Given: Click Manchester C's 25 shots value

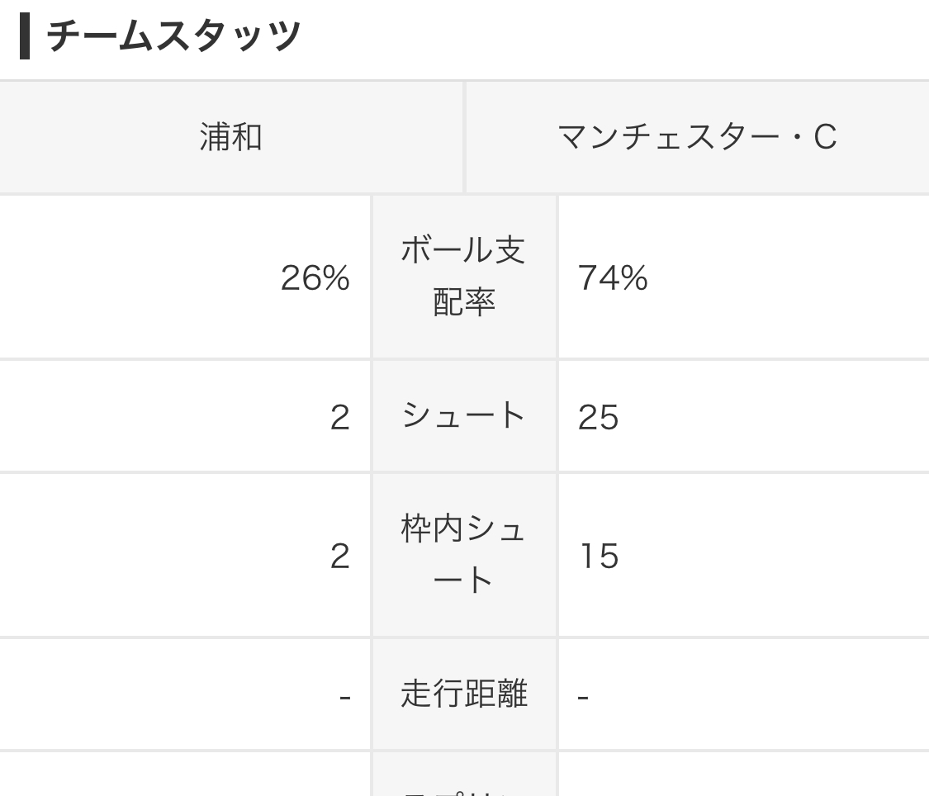Looking at the screenshot, I should [x=599, y=418].
